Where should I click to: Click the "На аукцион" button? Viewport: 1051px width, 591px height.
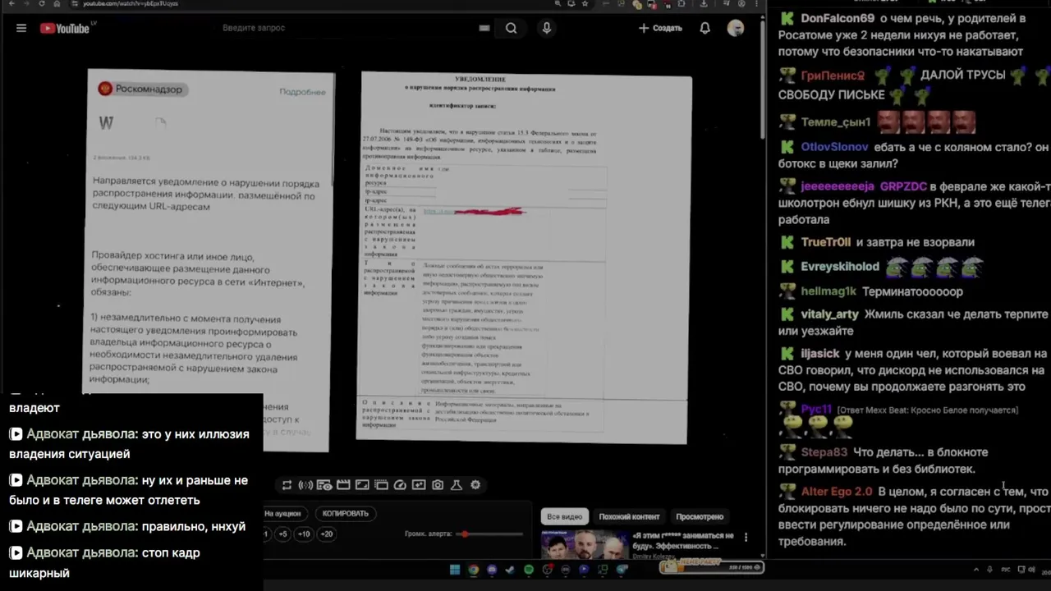coord(282,514)
